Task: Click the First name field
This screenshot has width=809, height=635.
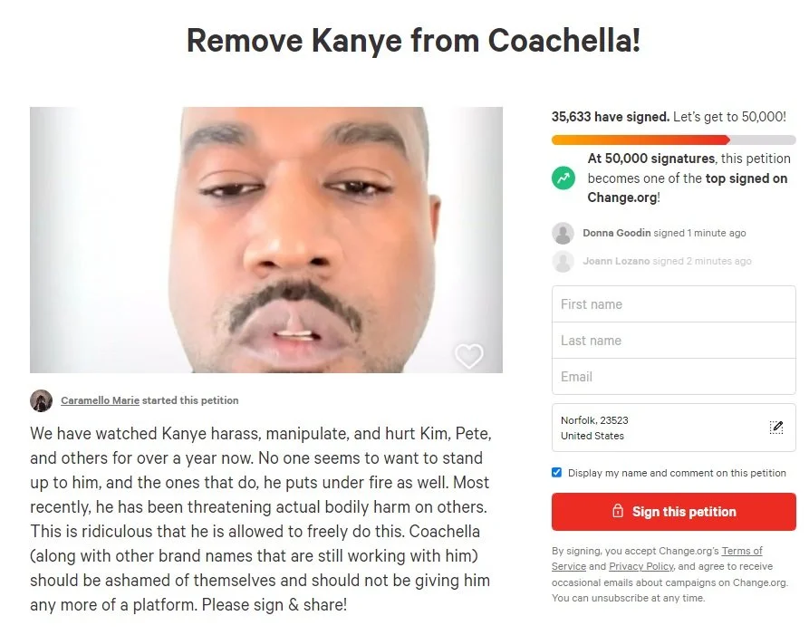Action: [x=673, y=304]
